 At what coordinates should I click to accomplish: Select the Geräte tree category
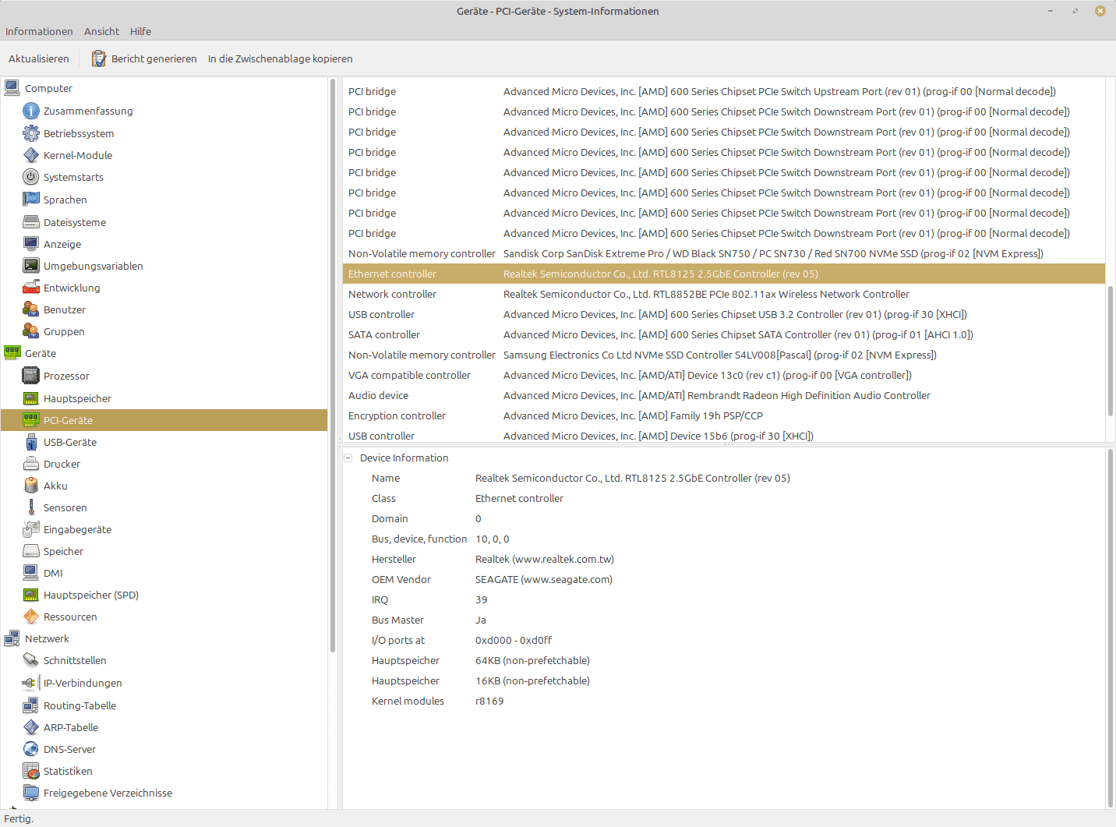(x=41, y=353)
